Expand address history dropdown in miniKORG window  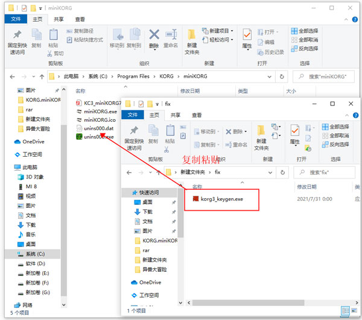coord(269,77)
